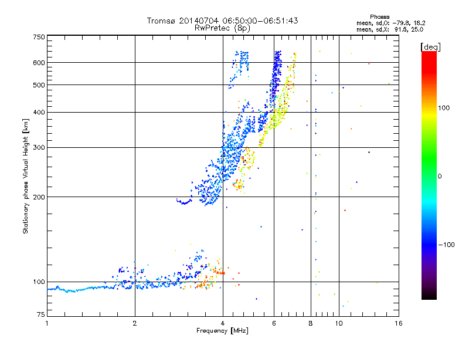Click the plot title 'Tromsø 20140704 06:50:00-06:51:43'
The width and height of the screenshot is (469, 352).
coord(222,21)
